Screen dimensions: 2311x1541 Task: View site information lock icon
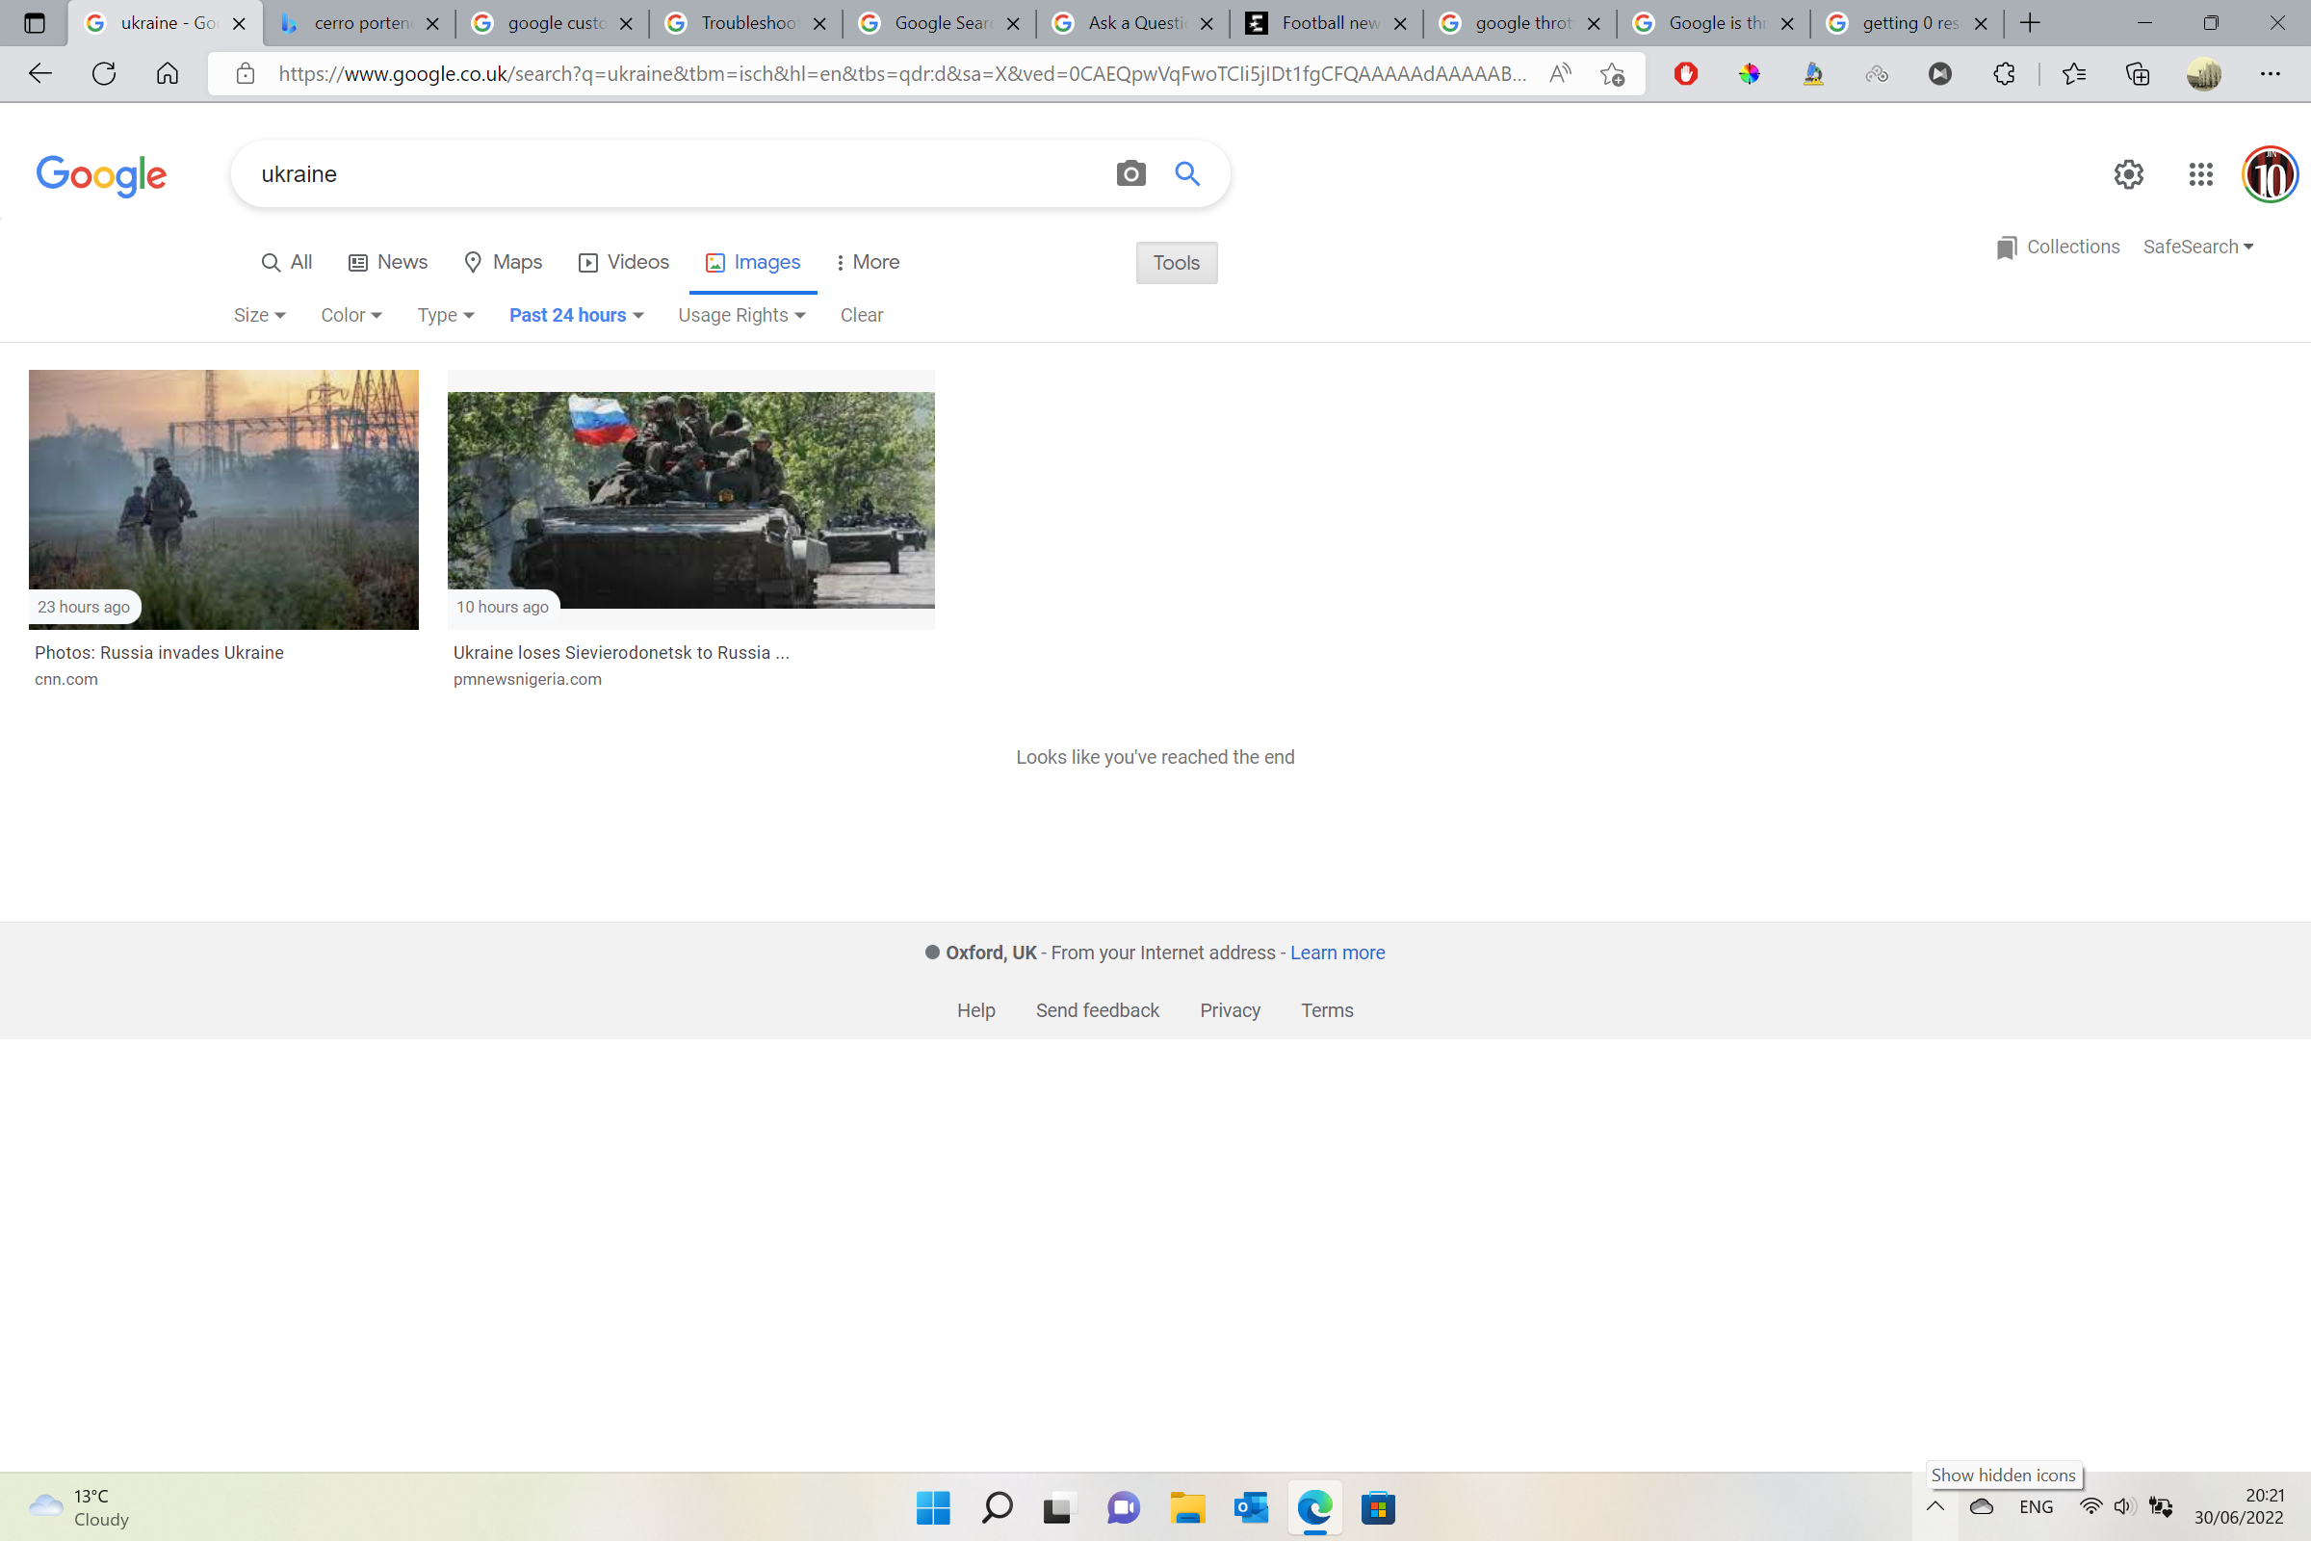[x=246, y=74]
